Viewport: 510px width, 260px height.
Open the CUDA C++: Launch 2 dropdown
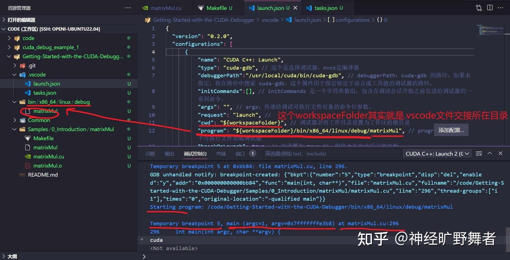click(x=437, y=153)
